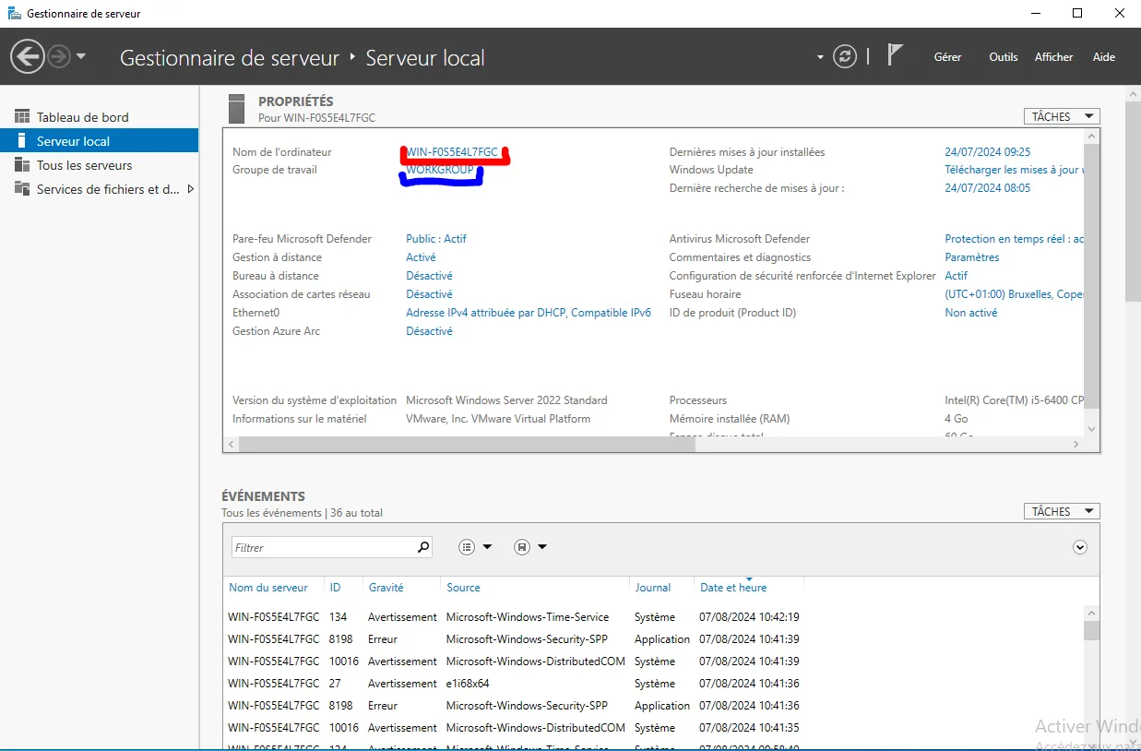Open the TÂCHES dropdown in Propriétés
The height and width of the screenshot is (751, 1141).
tap(1061, 115)
